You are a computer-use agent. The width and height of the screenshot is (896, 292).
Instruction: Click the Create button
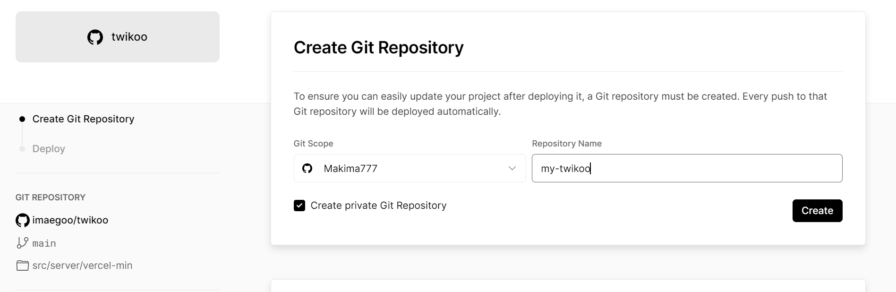coord(817,211)
